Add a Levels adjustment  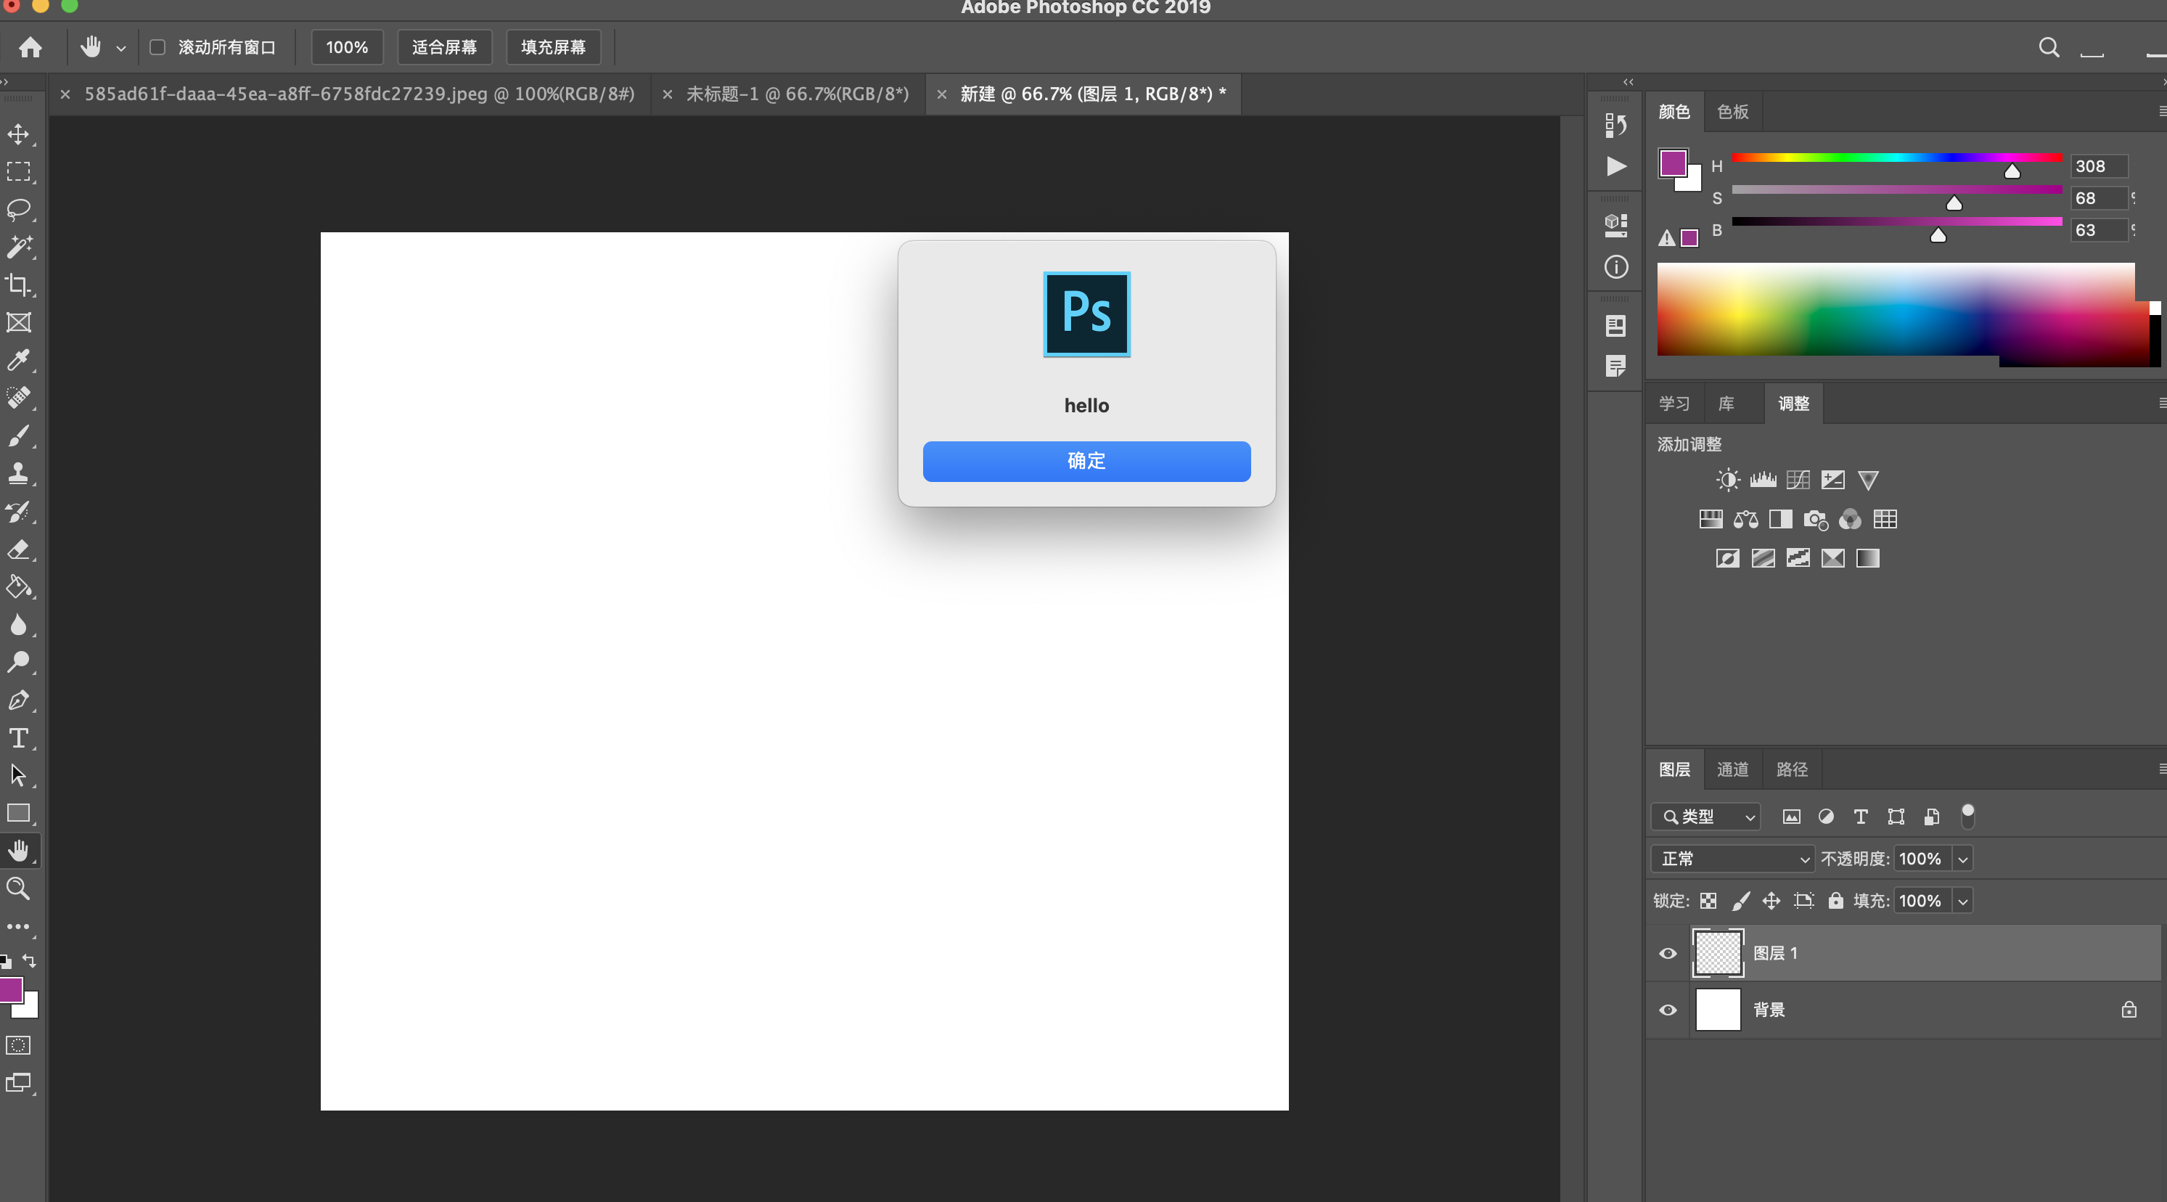pos(1763,480)
